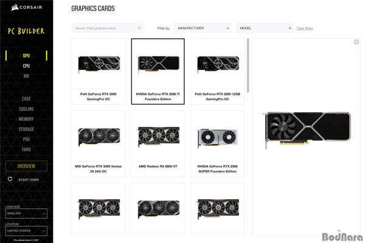Open the Manufacturer filter dropdown
The height and width of the screenshot is (243, 365).
pyautogui.click(x=203, y=28)
